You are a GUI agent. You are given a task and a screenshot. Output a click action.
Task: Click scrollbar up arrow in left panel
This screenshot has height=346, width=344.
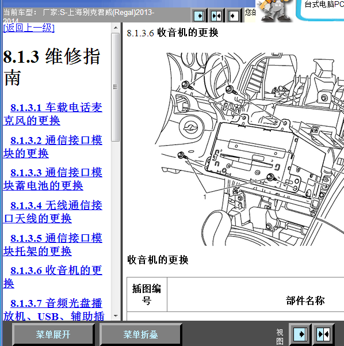(x=116, y=28)
